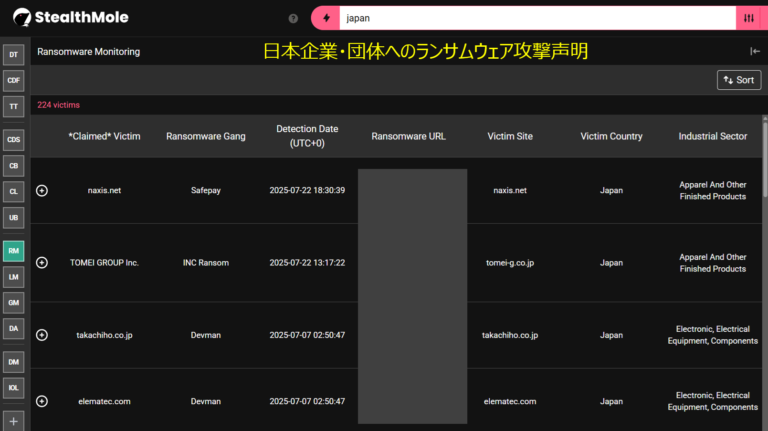The image size is (768, 431).
Task: Click the INC Ransom gang cell
Action: coord(206,263)
